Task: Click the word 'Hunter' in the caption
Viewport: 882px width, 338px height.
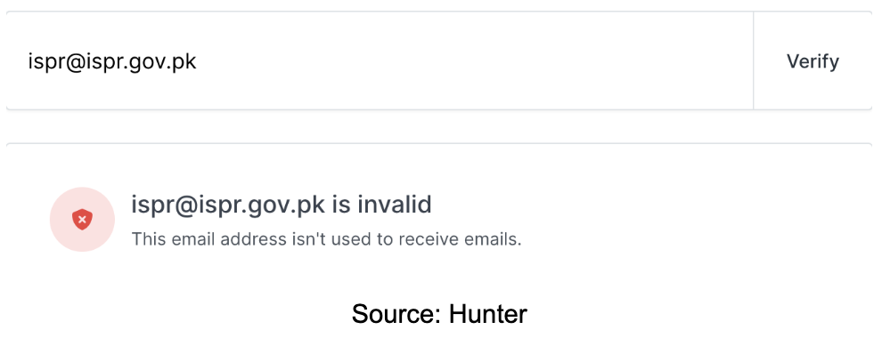Action: pyautogui.click(x=487, y=314)
